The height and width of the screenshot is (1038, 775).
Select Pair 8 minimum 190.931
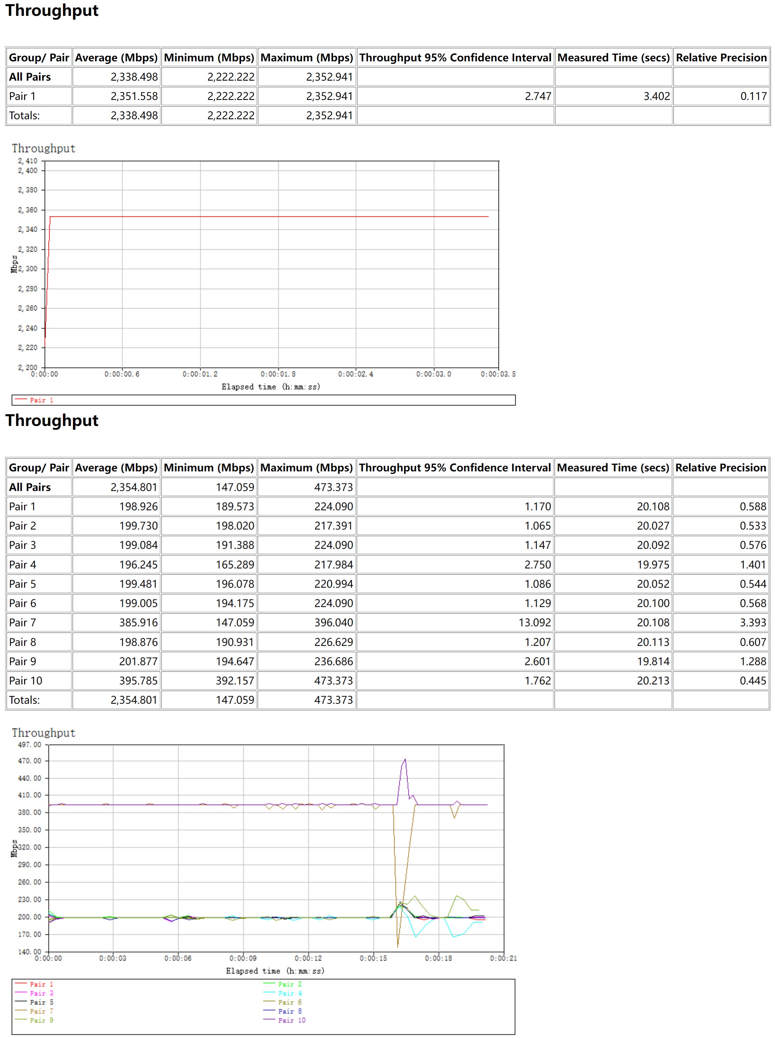235,642
